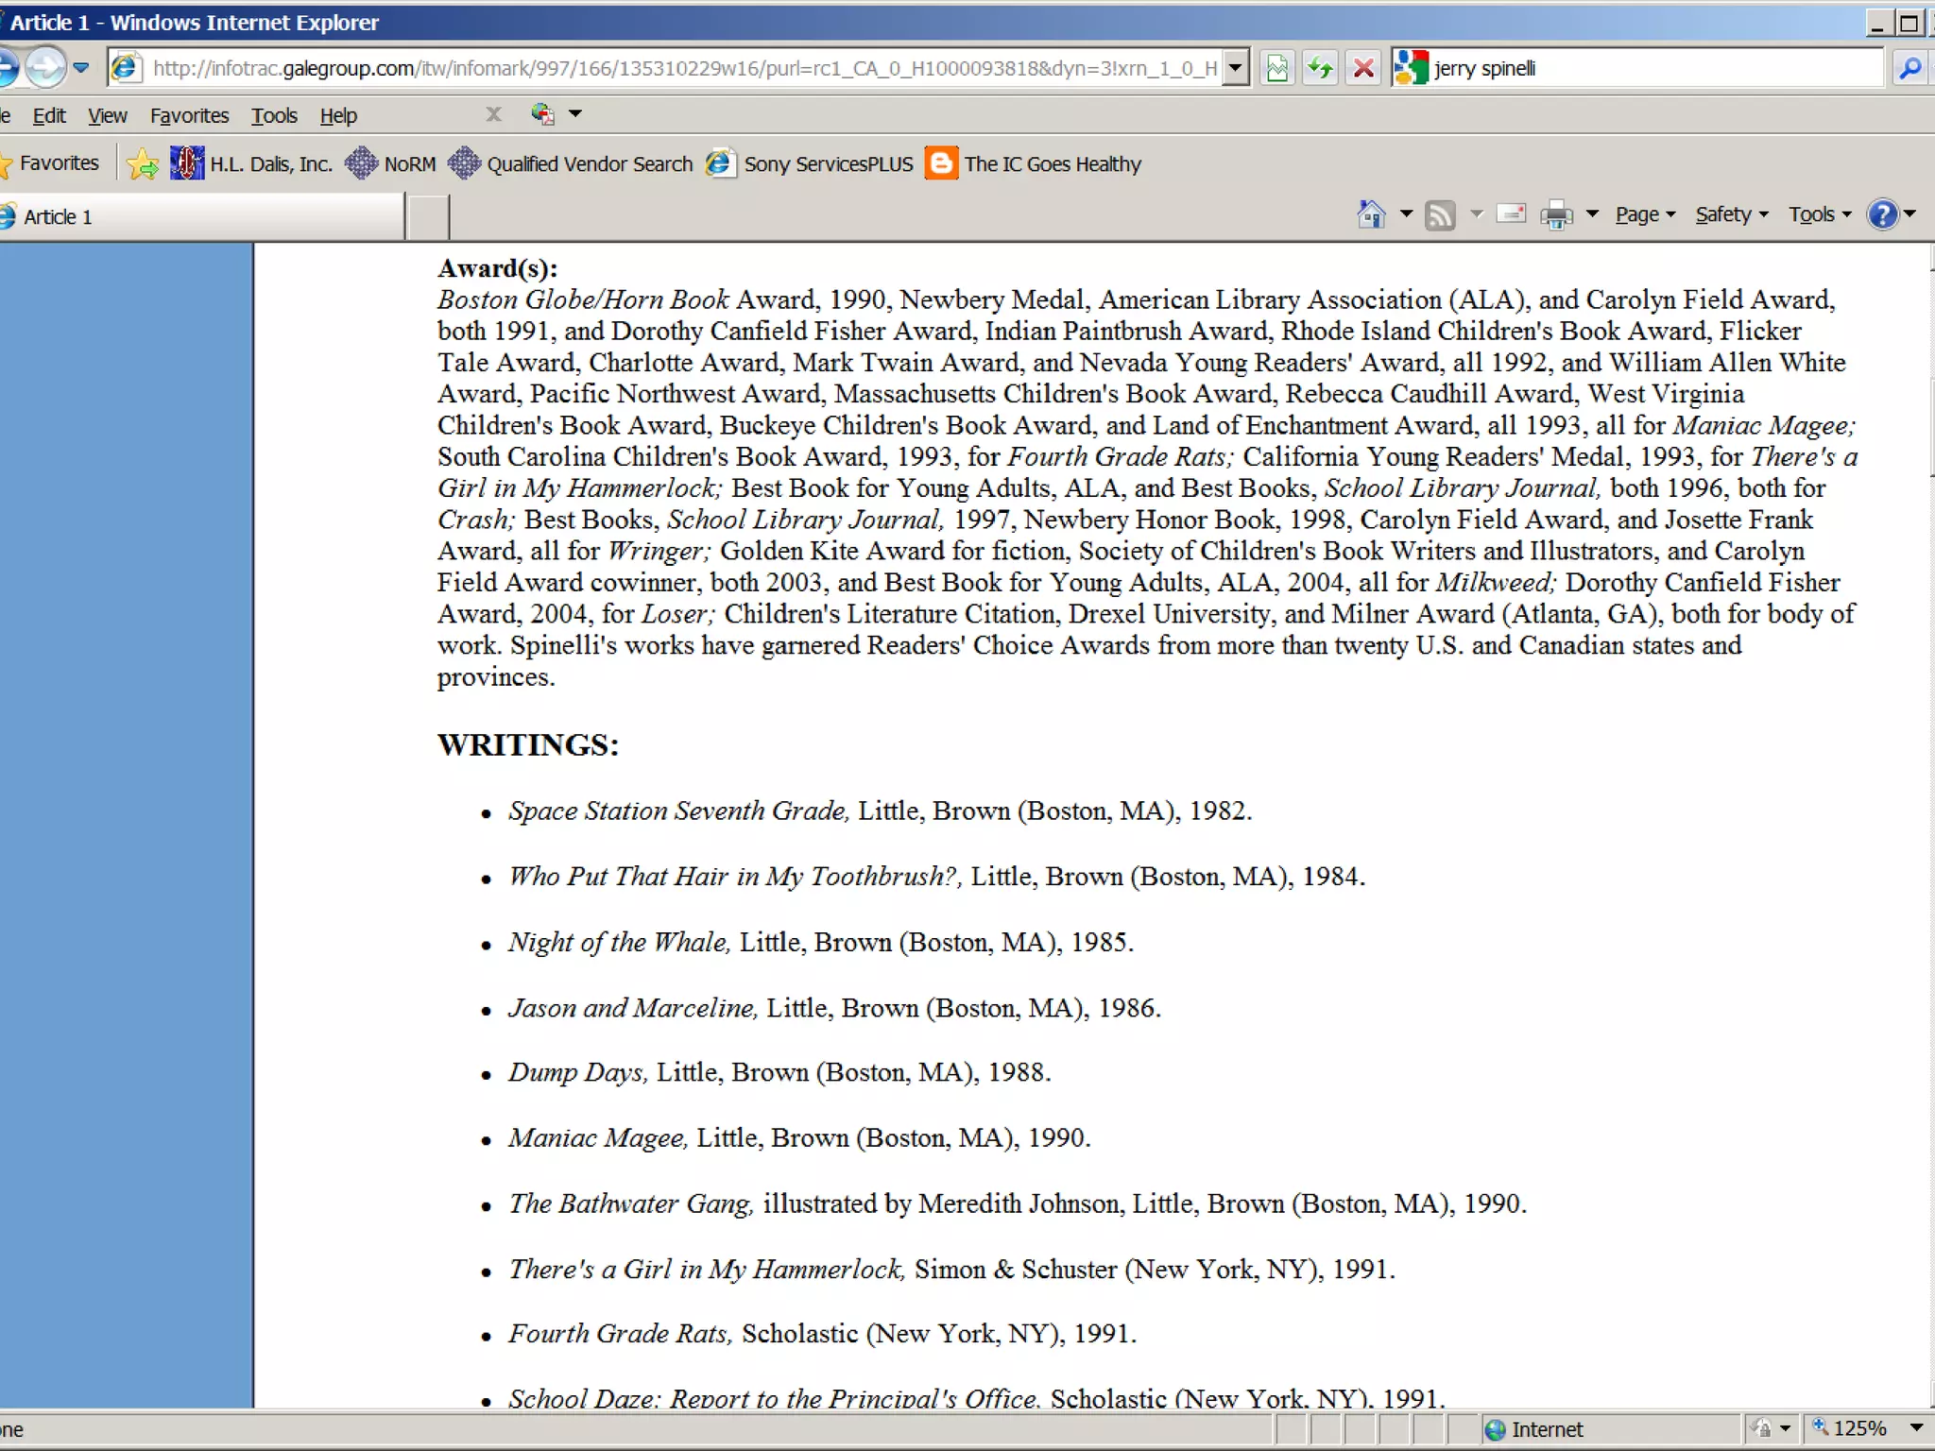The image size is (1935, 1451).
Task: Open the View menu
Action: point(107,115)
